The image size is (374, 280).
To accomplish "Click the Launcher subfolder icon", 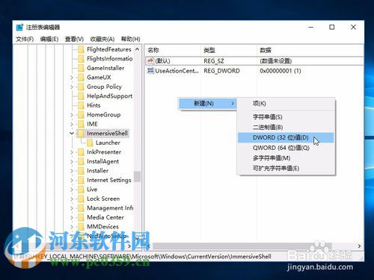I will [x=90, y=143].
